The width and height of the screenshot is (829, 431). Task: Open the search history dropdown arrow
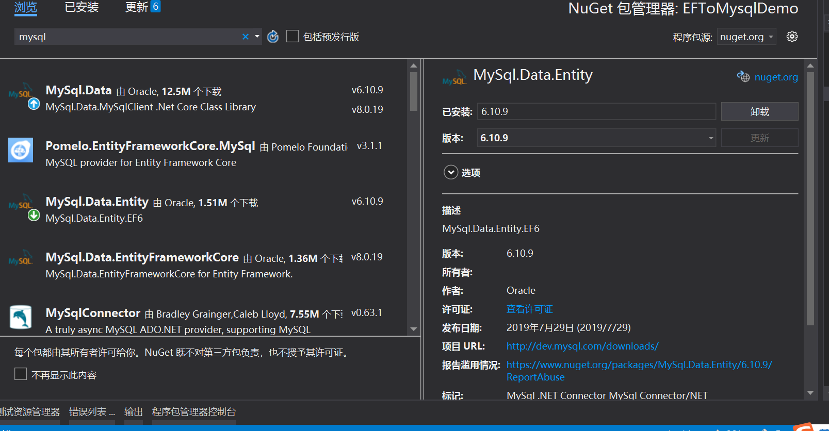257,37
